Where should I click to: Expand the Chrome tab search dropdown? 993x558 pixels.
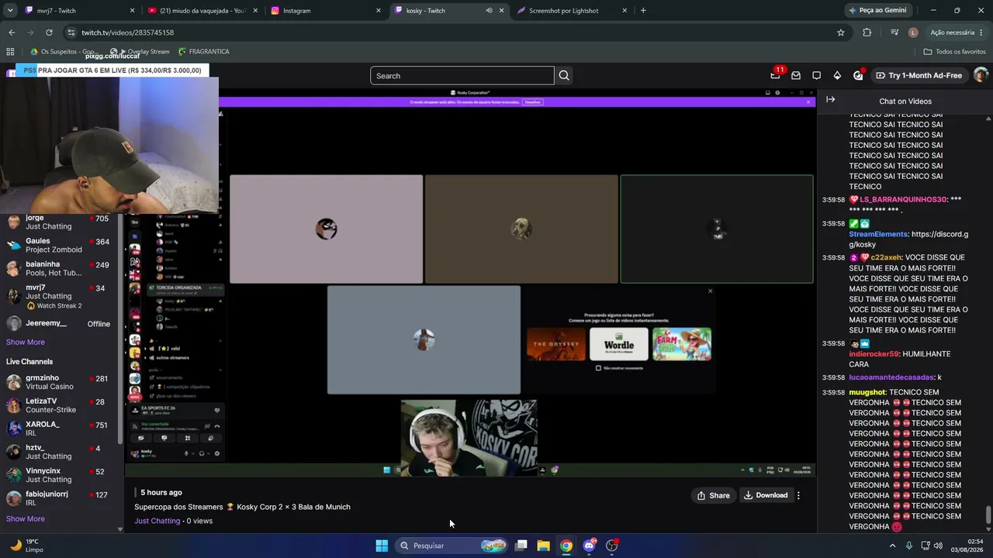click(11, 11)
